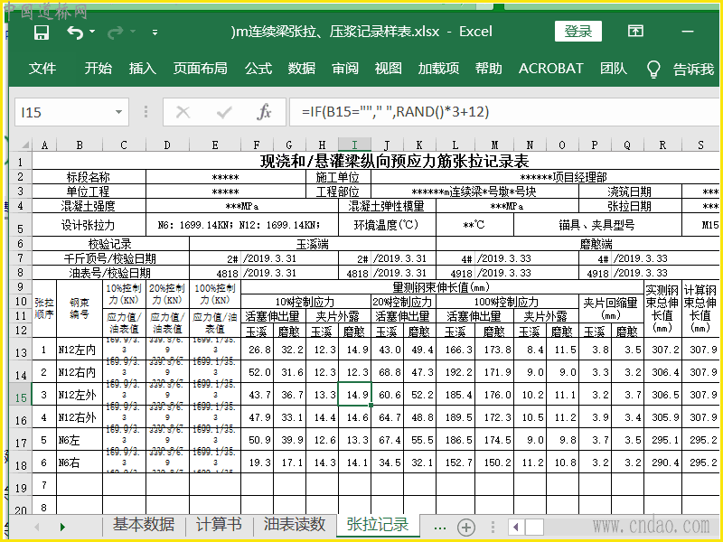Viewport: 723px width, 542px height.
Task: Switch to the 页面布局 ribbon tab
Action: pyautogui.click(x=200, y=69)
